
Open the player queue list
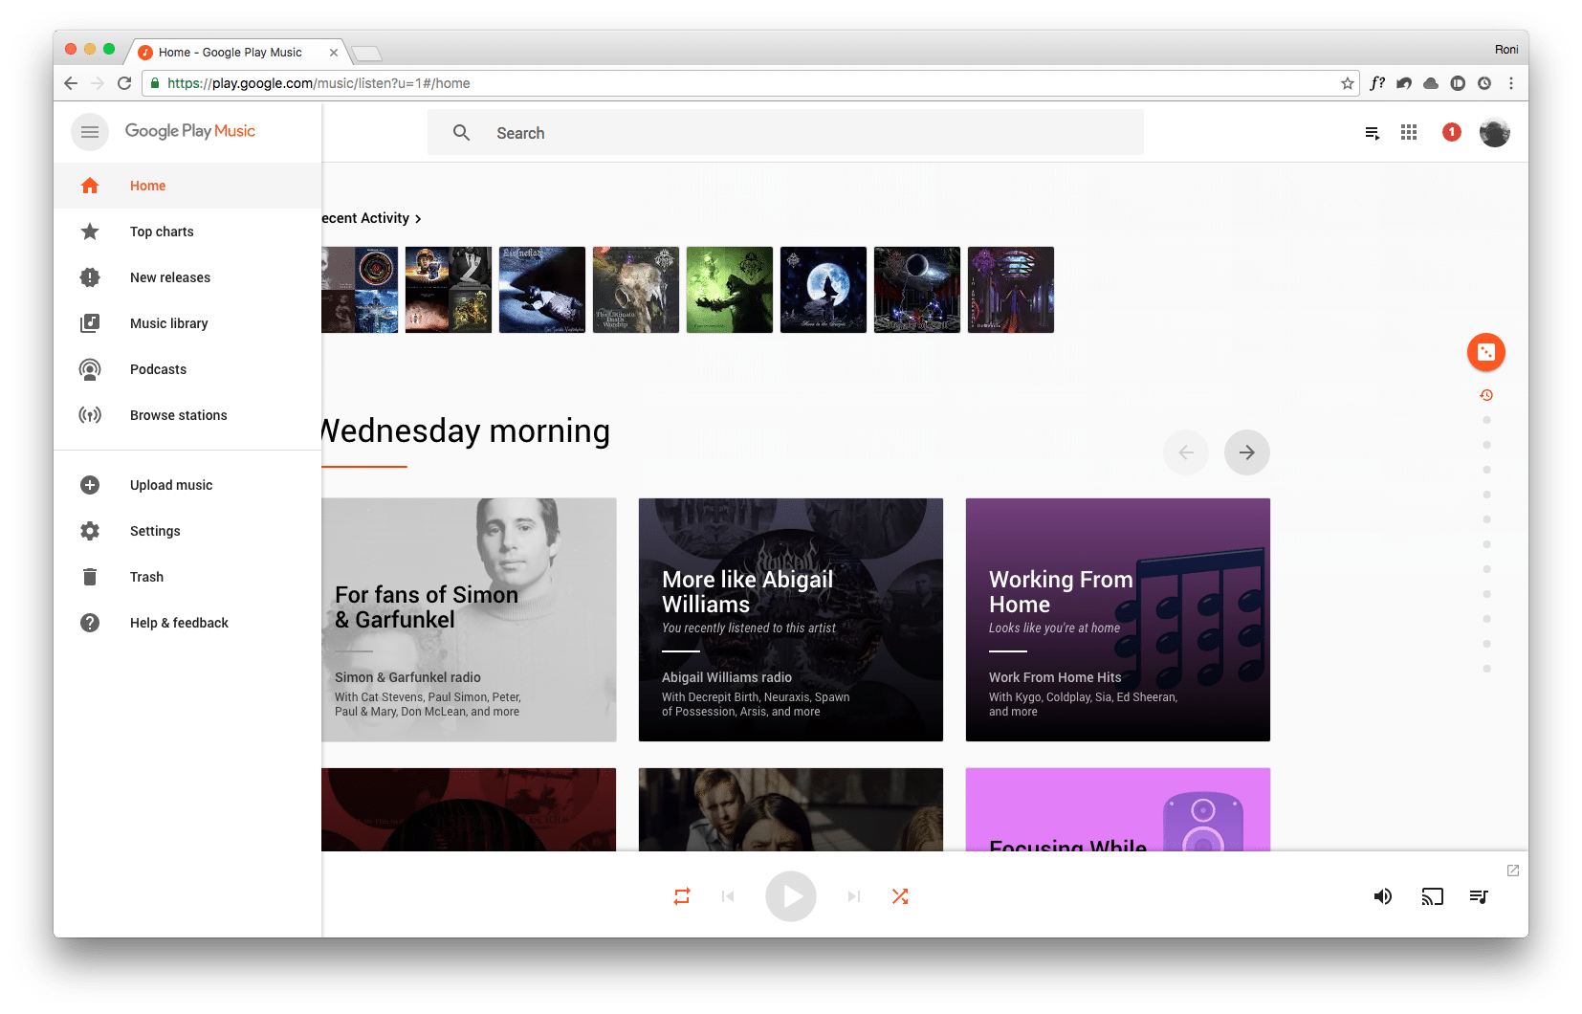click(1479, 896)
